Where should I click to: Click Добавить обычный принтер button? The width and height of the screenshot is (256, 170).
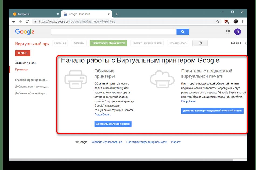[113, 124]
